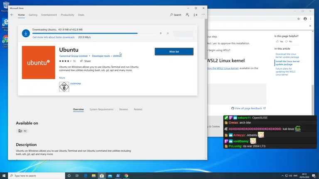Screen dimensions: 319x179
Task: Click Get more info about faster downloads
Action: [54, 37]
